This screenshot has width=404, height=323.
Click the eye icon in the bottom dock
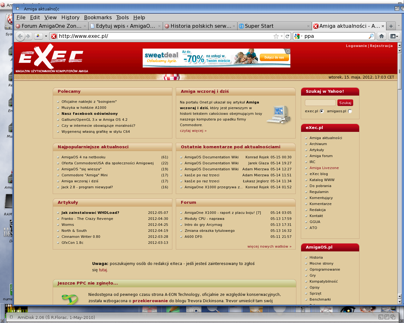[347, 310]
